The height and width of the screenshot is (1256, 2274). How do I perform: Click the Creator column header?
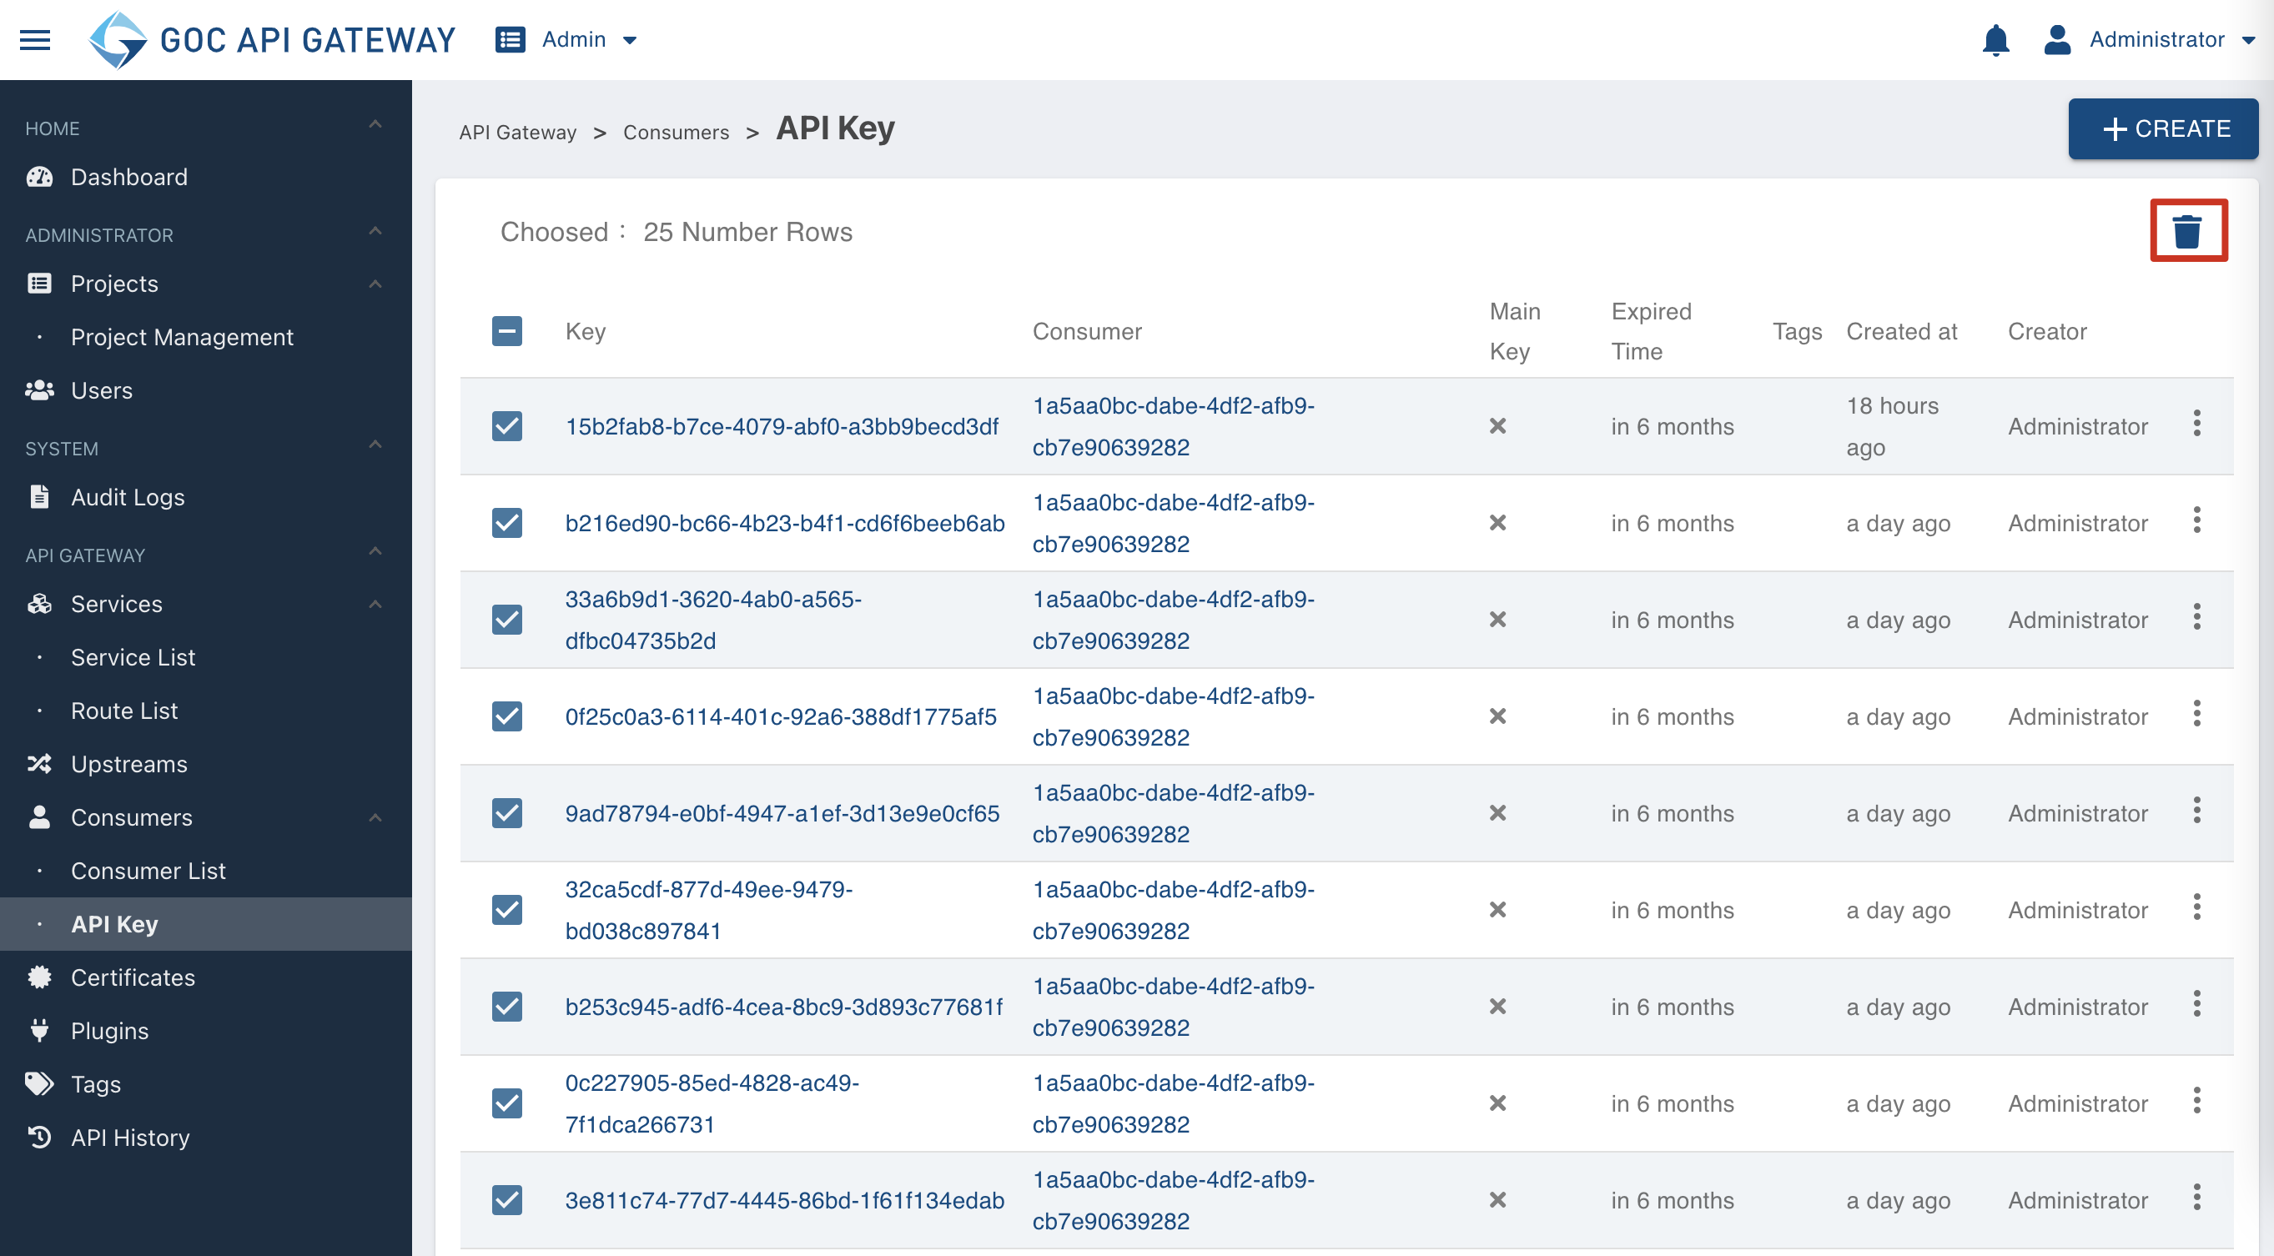click(2047, 332)
